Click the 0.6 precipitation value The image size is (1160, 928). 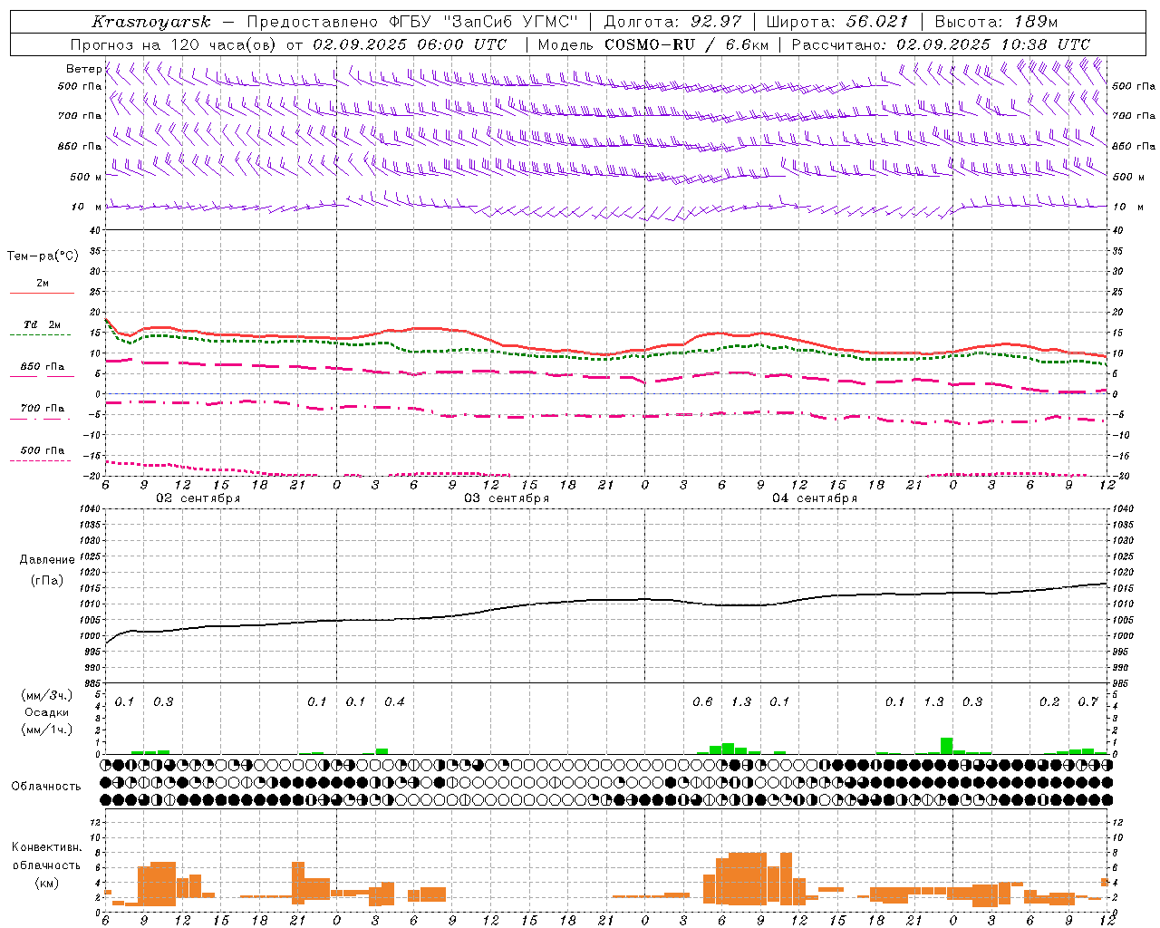(702, 701)
